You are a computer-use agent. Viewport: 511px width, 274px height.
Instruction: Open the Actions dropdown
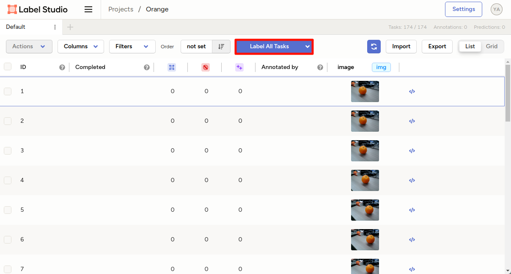click(29, 47)
